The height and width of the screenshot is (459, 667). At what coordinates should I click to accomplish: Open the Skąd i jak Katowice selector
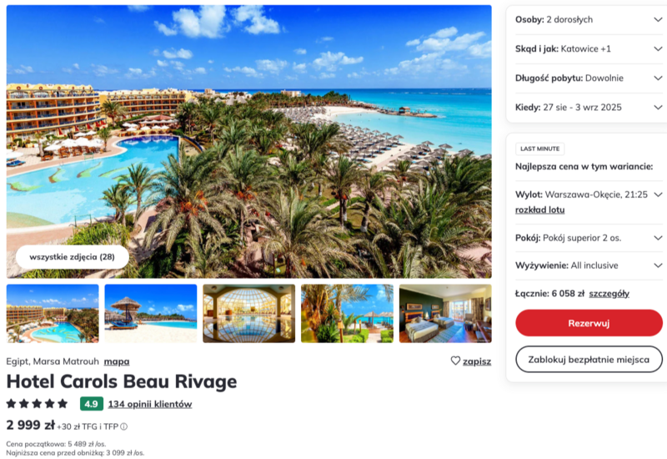point(589,49)
